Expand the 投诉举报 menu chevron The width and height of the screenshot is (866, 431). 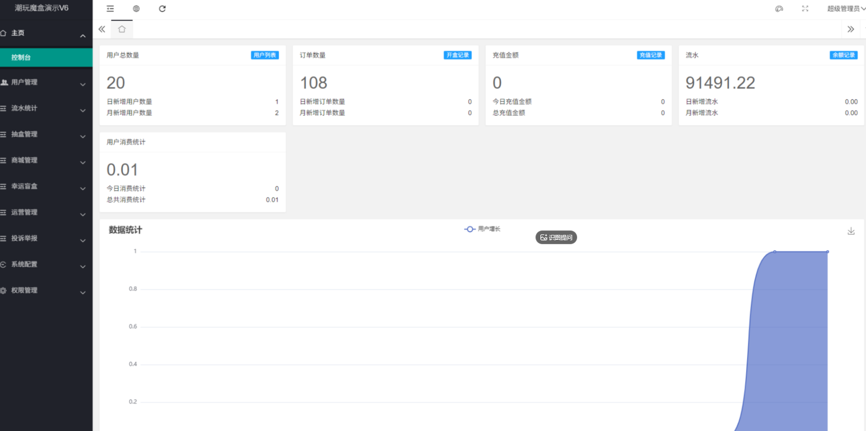point(83,241)
